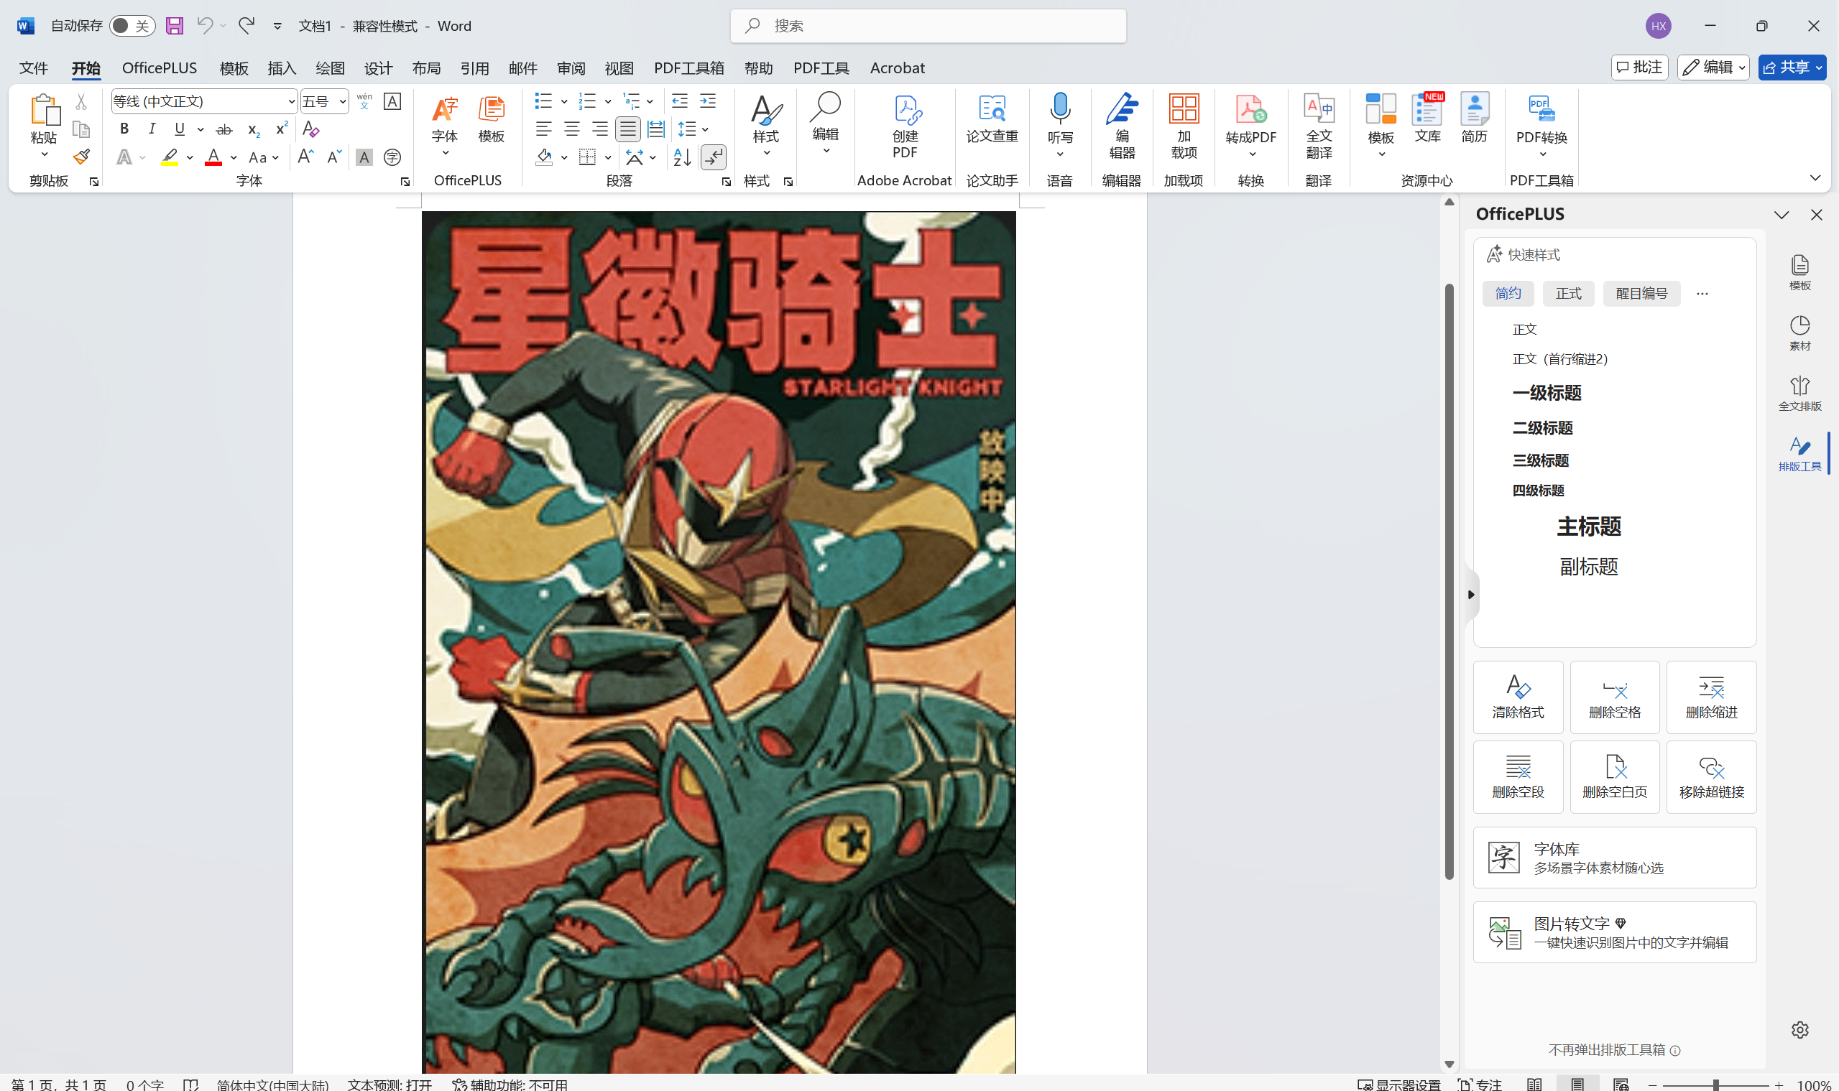The width and height of the screenshot is (1839, 1091).
Task: Toggle character shading button
Action: coord(364,157)
